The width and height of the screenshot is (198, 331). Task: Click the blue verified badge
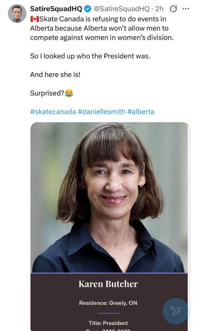click(87, 9)
